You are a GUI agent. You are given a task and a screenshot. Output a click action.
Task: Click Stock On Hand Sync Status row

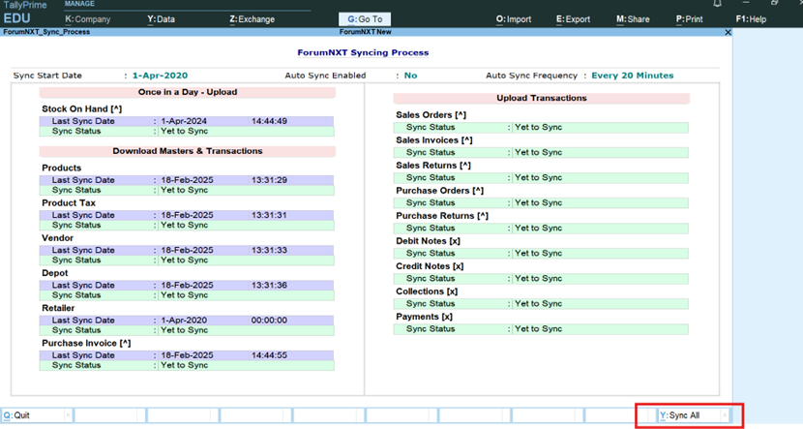coord(187,131)
